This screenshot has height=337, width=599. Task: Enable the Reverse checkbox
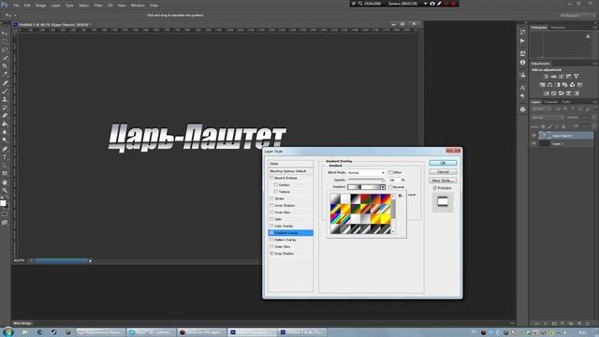[390, 187]
